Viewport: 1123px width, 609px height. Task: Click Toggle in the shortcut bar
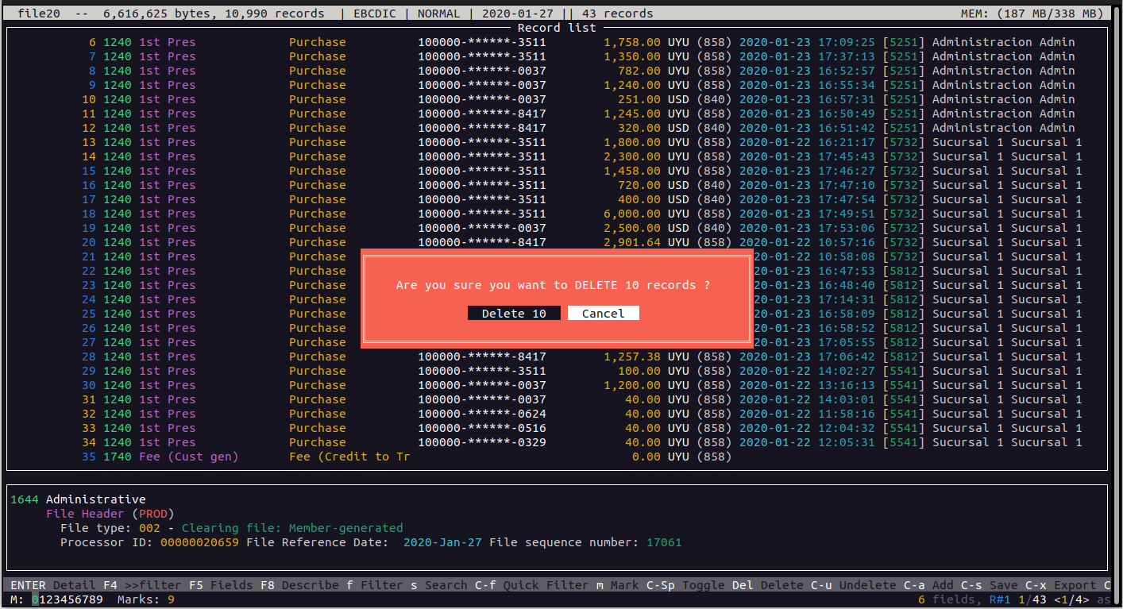(703, 585)
